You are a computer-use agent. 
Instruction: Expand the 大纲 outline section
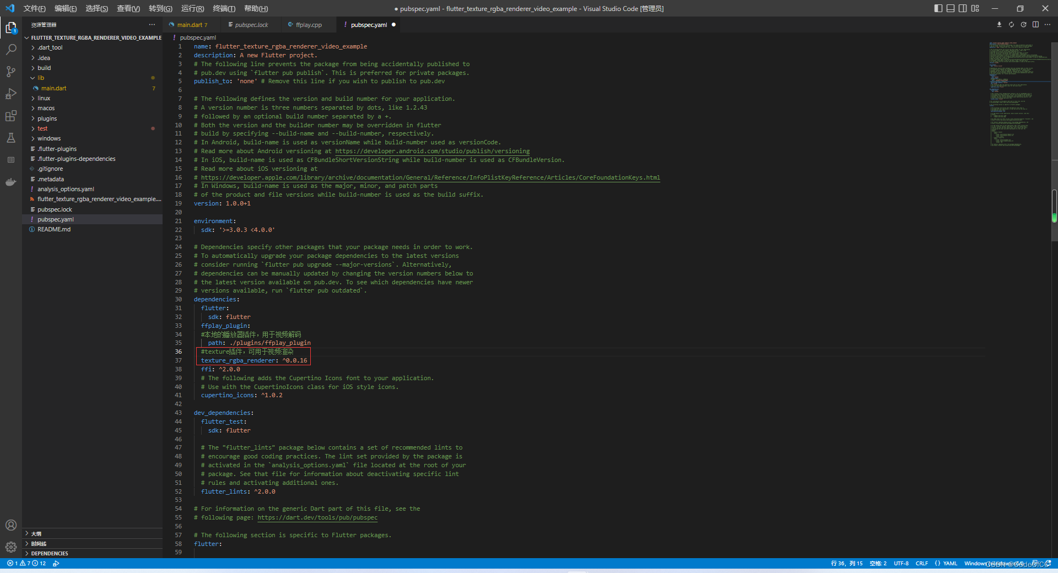pos(93,533)
